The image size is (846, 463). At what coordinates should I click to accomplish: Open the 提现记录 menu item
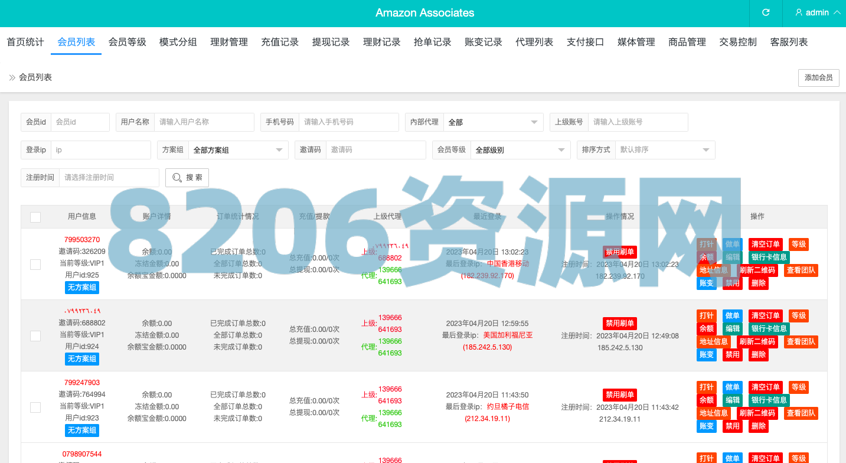point(331,42)
